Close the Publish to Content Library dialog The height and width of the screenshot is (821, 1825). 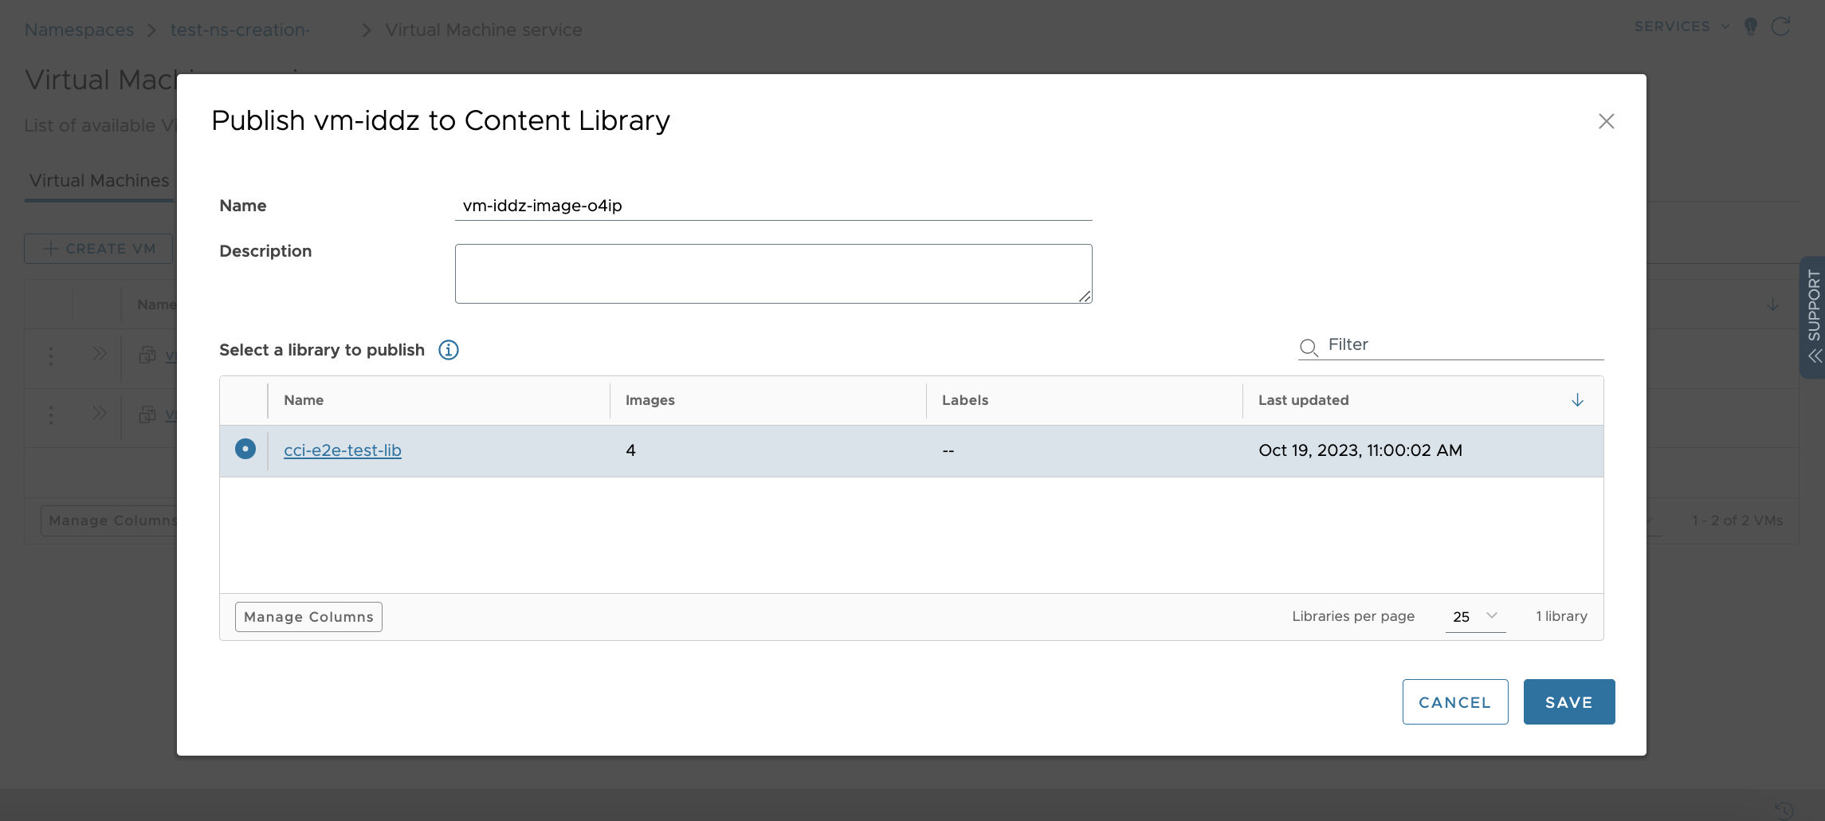(1606, 121)
